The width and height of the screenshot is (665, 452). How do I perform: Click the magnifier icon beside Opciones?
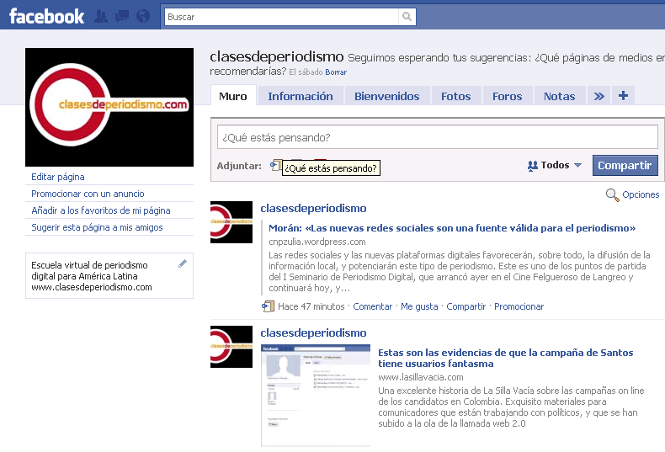[x=612, y=195]
